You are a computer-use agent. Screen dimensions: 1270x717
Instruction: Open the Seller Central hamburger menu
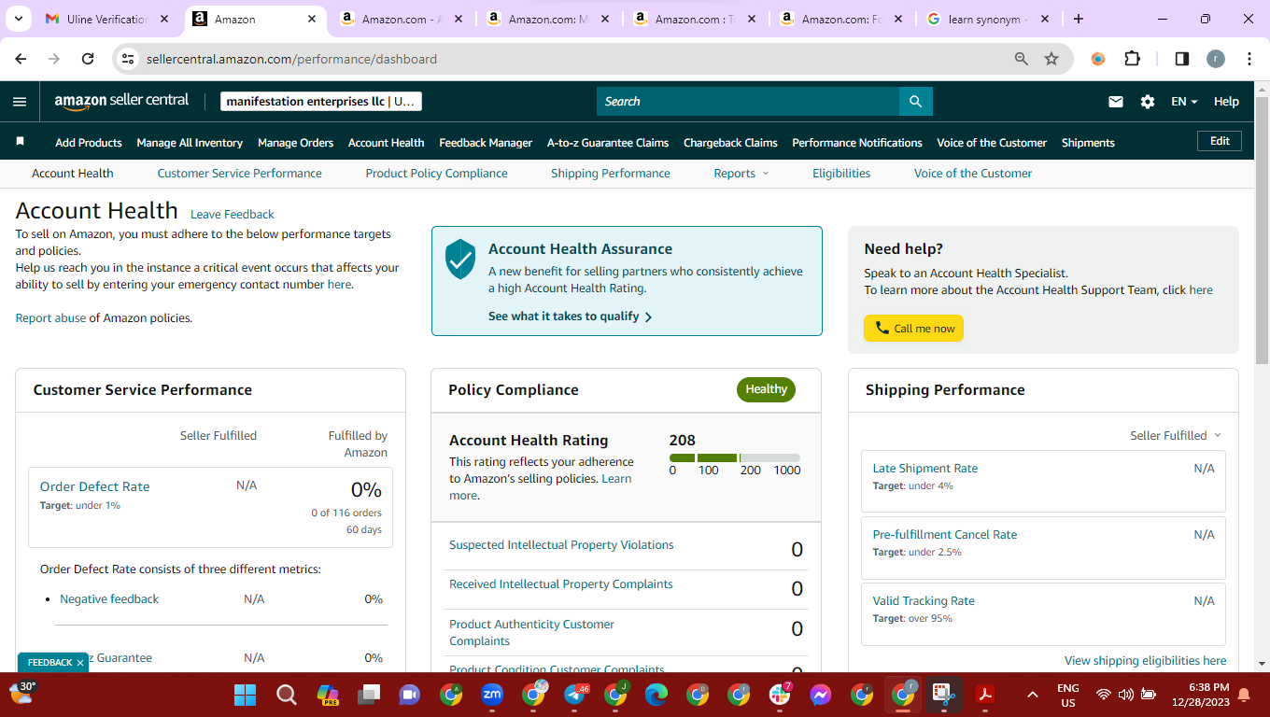pyautogui.click(x=20, y=102)
